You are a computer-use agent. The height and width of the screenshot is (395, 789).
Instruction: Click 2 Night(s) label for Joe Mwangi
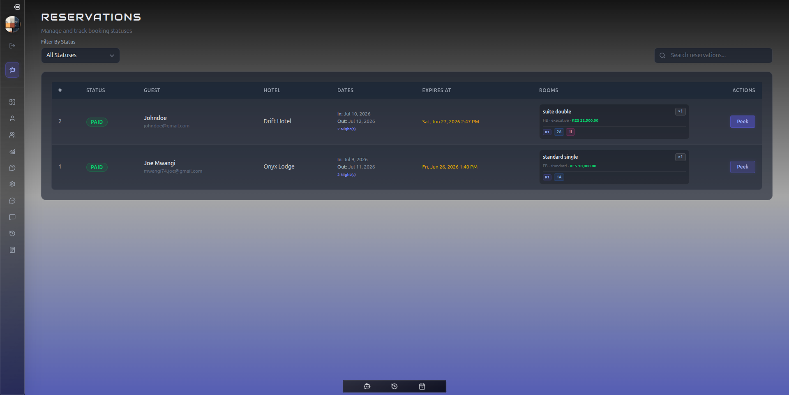346,175
